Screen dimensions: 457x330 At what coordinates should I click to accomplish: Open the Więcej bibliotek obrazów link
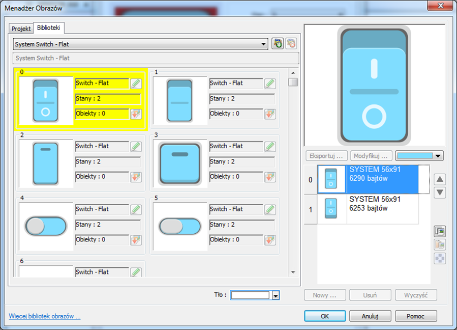(x=45, y=316)
